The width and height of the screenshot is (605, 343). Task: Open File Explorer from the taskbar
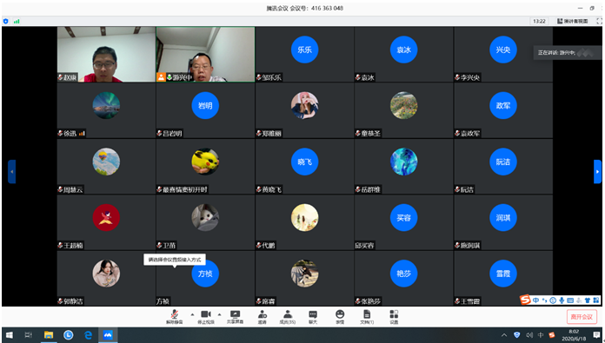click(49, 335)
